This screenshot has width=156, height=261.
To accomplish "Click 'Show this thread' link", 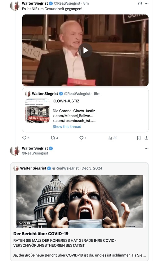I will pos(67,126).
